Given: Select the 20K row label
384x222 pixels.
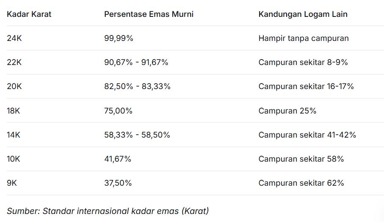Looking at the screenshot, I should pos(14,87).
